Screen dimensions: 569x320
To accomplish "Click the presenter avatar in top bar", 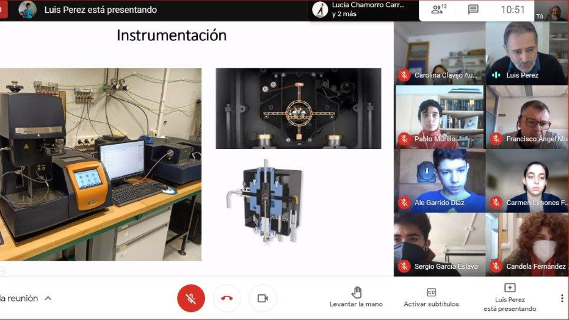I will click(27, 10).
